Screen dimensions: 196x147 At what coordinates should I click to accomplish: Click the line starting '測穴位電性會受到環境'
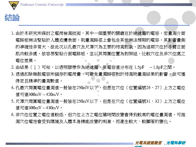point(93,121)
